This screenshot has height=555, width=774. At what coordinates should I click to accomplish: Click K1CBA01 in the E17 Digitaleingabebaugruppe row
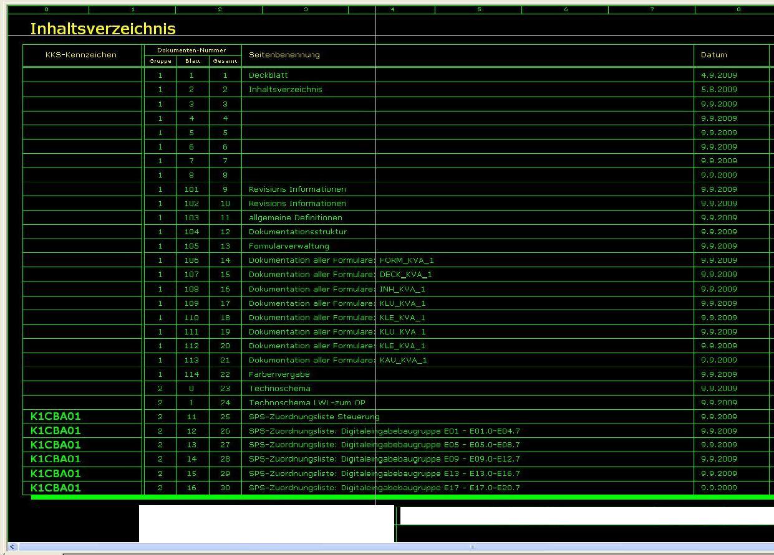(x=56, y=488)
